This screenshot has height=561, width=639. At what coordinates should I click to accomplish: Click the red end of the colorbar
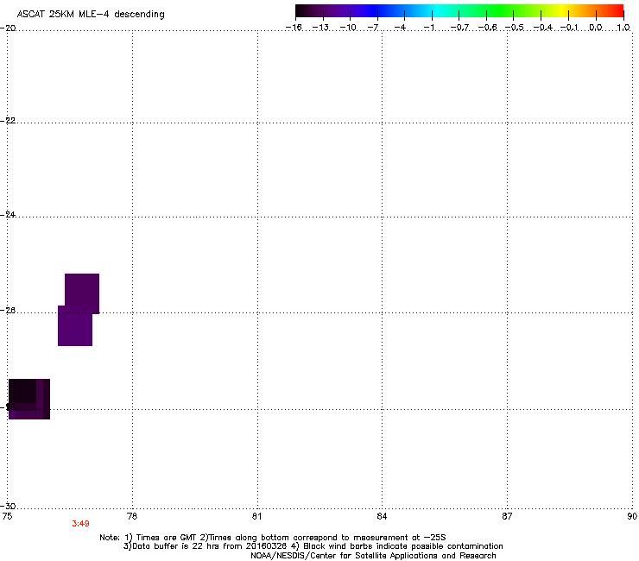click(616, 11)
